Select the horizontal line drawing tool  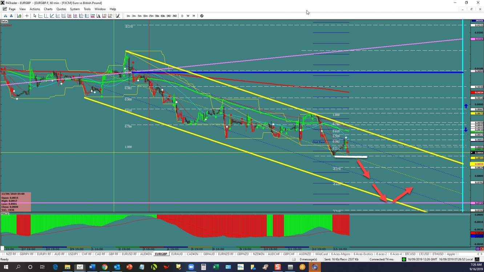pos(40,16)
